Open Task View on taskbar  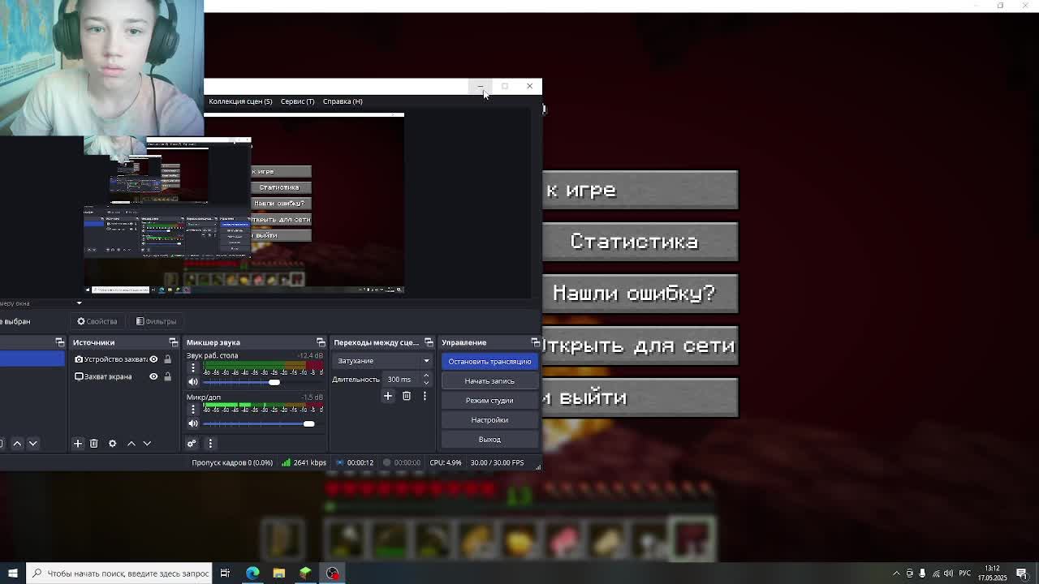click(x=225, y=573)
